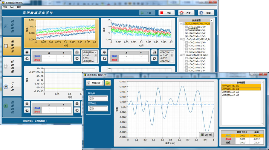Click the 关于 about button
The width and height of the screenshot is (269, 150).
pos(187,13)
